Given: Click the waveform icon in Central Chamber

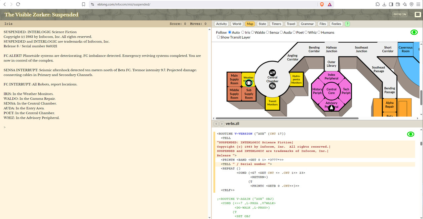Looking at the screenshot, I should (272, 86).
